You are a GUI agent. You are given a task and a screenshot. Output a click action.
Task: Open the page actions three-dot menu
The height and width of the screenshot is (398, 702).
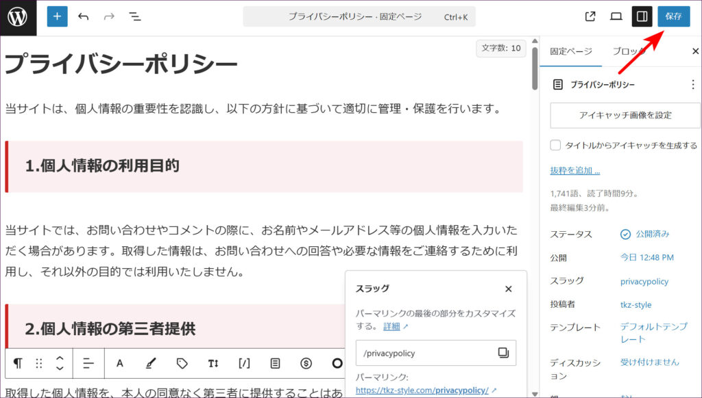pyautogui.click(x=692, y=85)
